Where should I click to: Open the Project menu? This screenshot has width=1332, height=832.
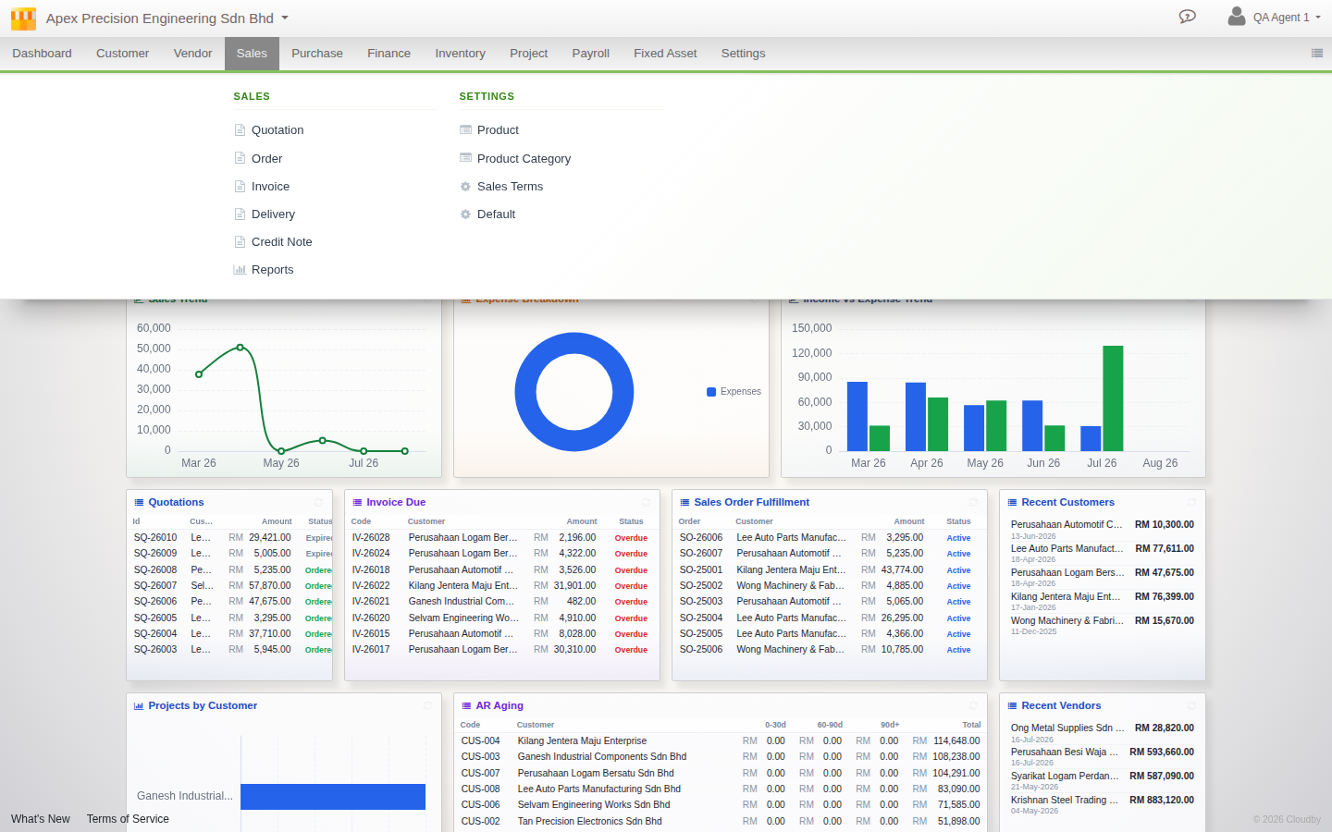[x=528, y=54]
